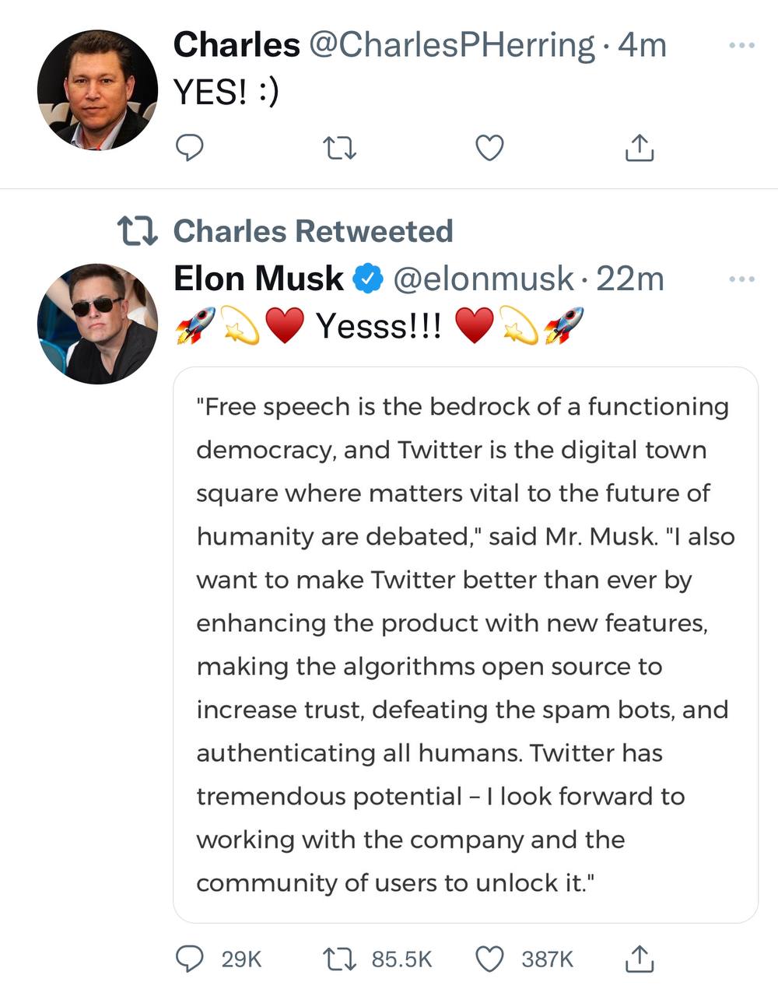Click the "Charles Retweeted" label
Image resolution: width=778 pixels, height=996 pixels.
313,231
